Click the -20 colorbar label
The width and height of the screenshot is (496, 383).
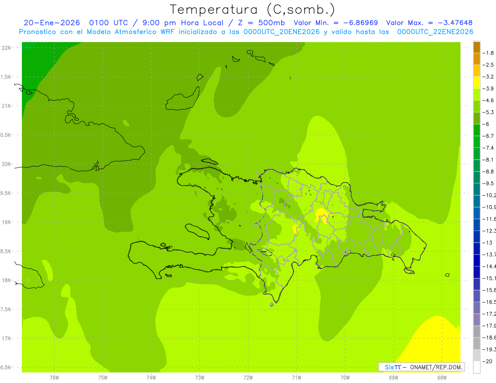487,362
